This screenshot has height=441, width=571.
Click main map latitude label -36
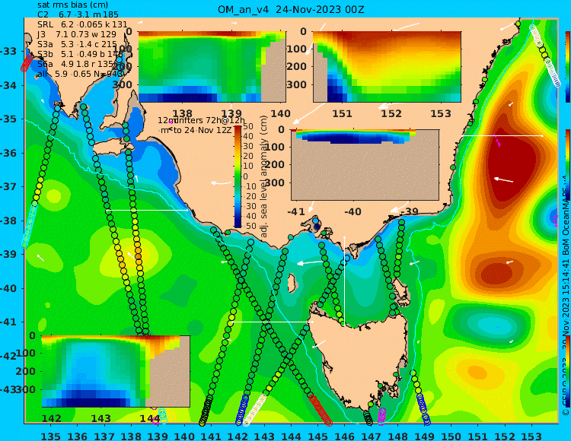8,153
